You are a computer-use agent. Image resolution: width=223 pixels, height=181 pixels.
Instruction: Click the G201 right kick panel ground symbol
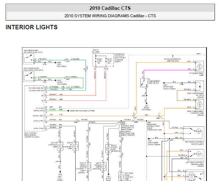[x=147, y=103]
